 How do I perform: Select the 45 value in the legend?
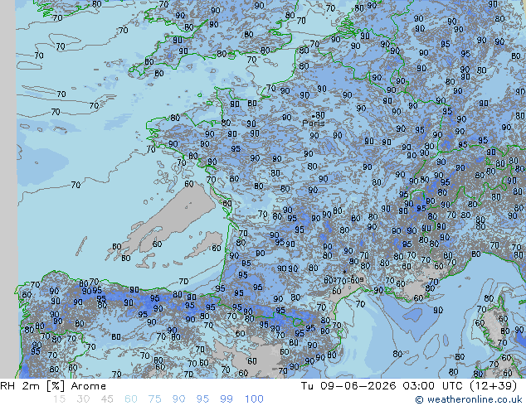tap(107, 399)
